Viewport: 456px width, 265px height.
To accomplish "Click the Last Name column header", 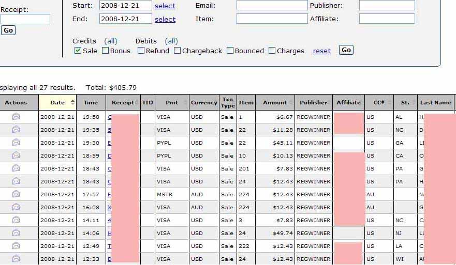I will click(x=436, y=102).
